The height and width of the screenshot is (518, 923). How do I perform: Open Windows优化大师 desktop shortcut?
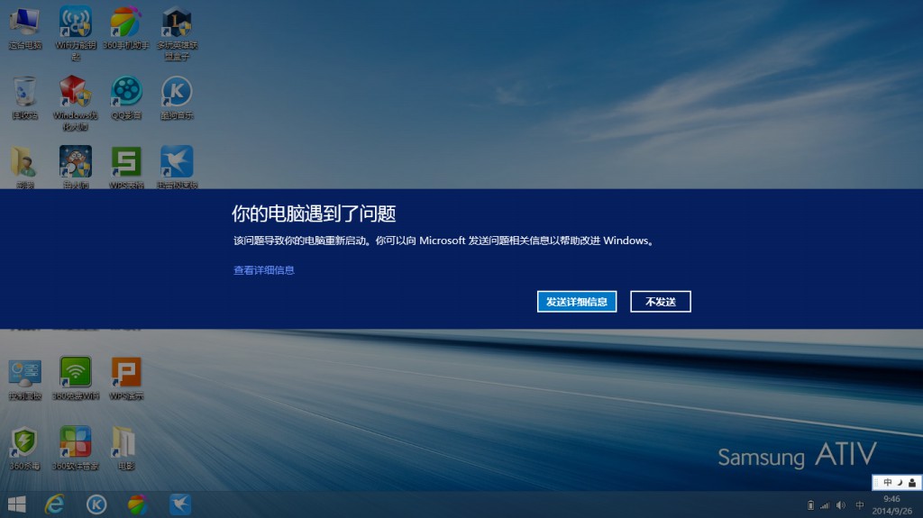pyautogui.click(x=76, y=103)
